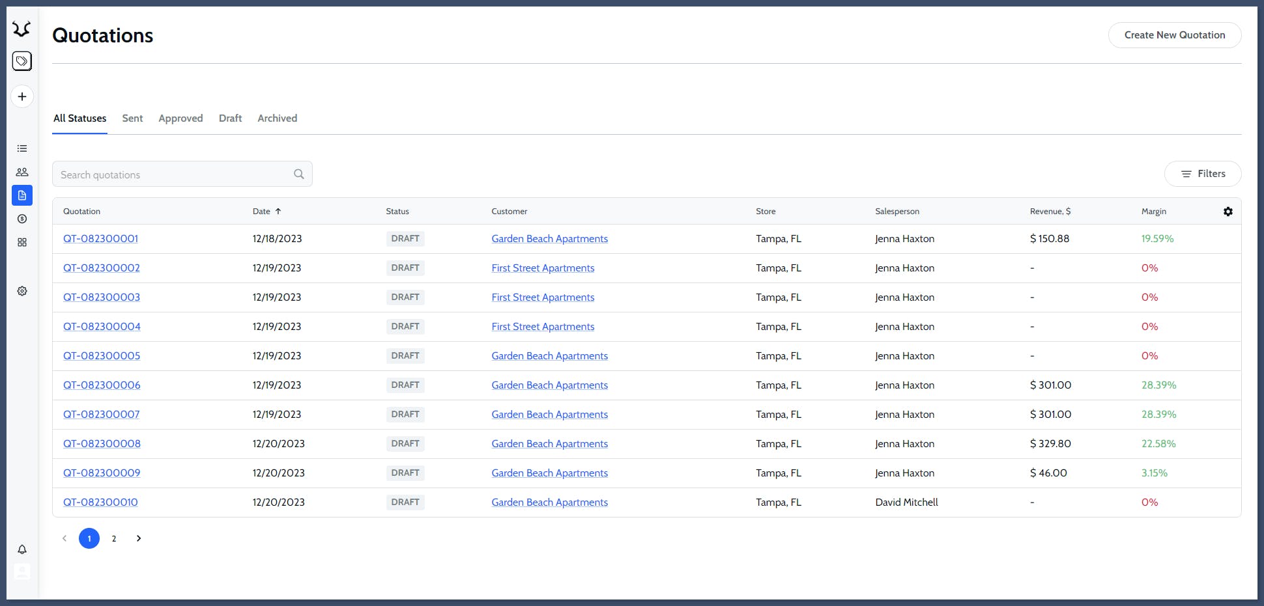Open quotation QT-082300006
Viewport: 1264px width, 606px height.
click(102, 385)
